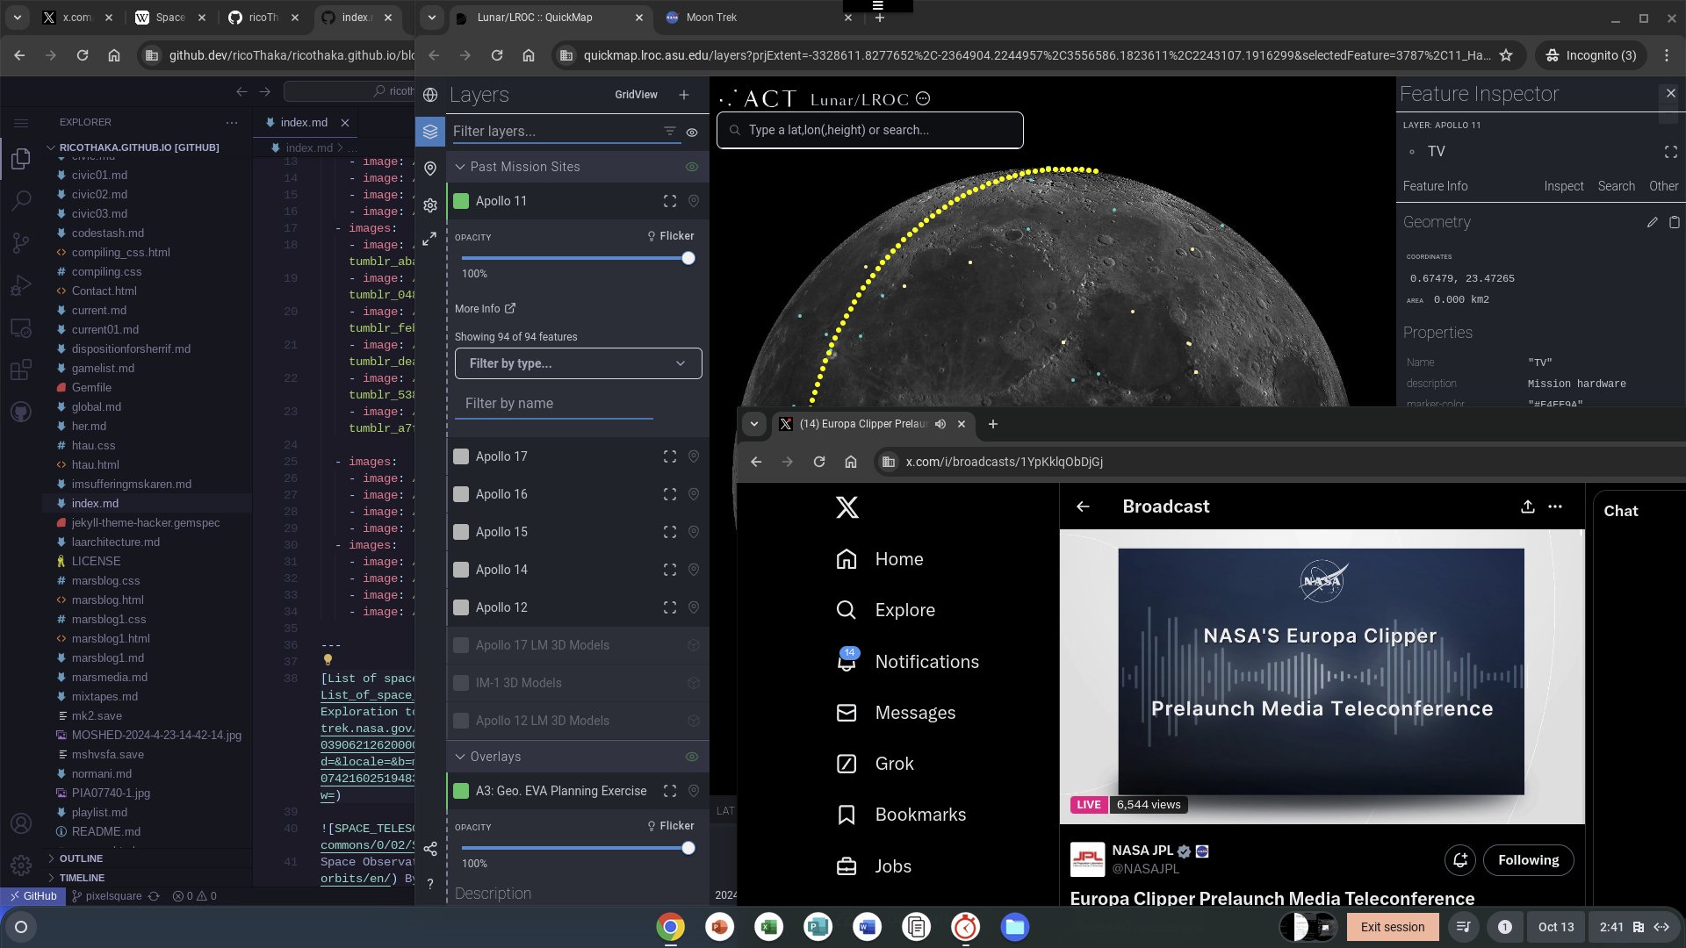Open the ACT Lunar/LROC dropdown arrow

[x=923, y=99]
